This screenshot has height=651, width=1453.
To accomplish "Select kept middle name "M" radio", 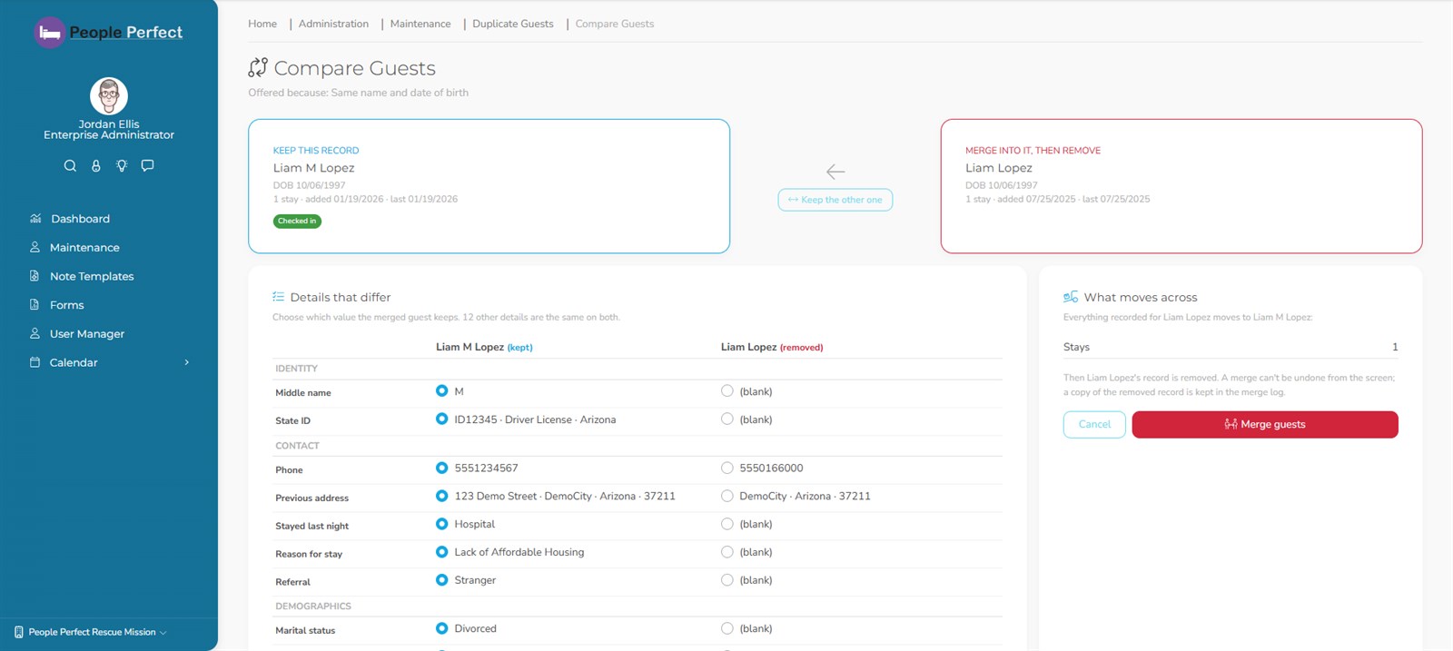I will (x=442, y=391).
